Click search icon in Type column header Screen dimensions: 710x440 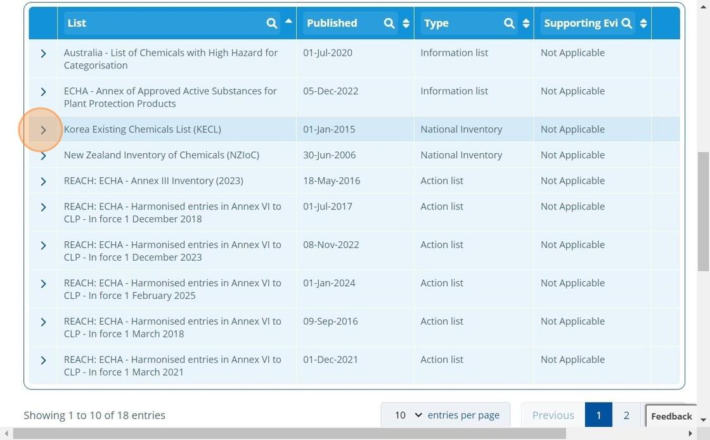coord(509,23)
